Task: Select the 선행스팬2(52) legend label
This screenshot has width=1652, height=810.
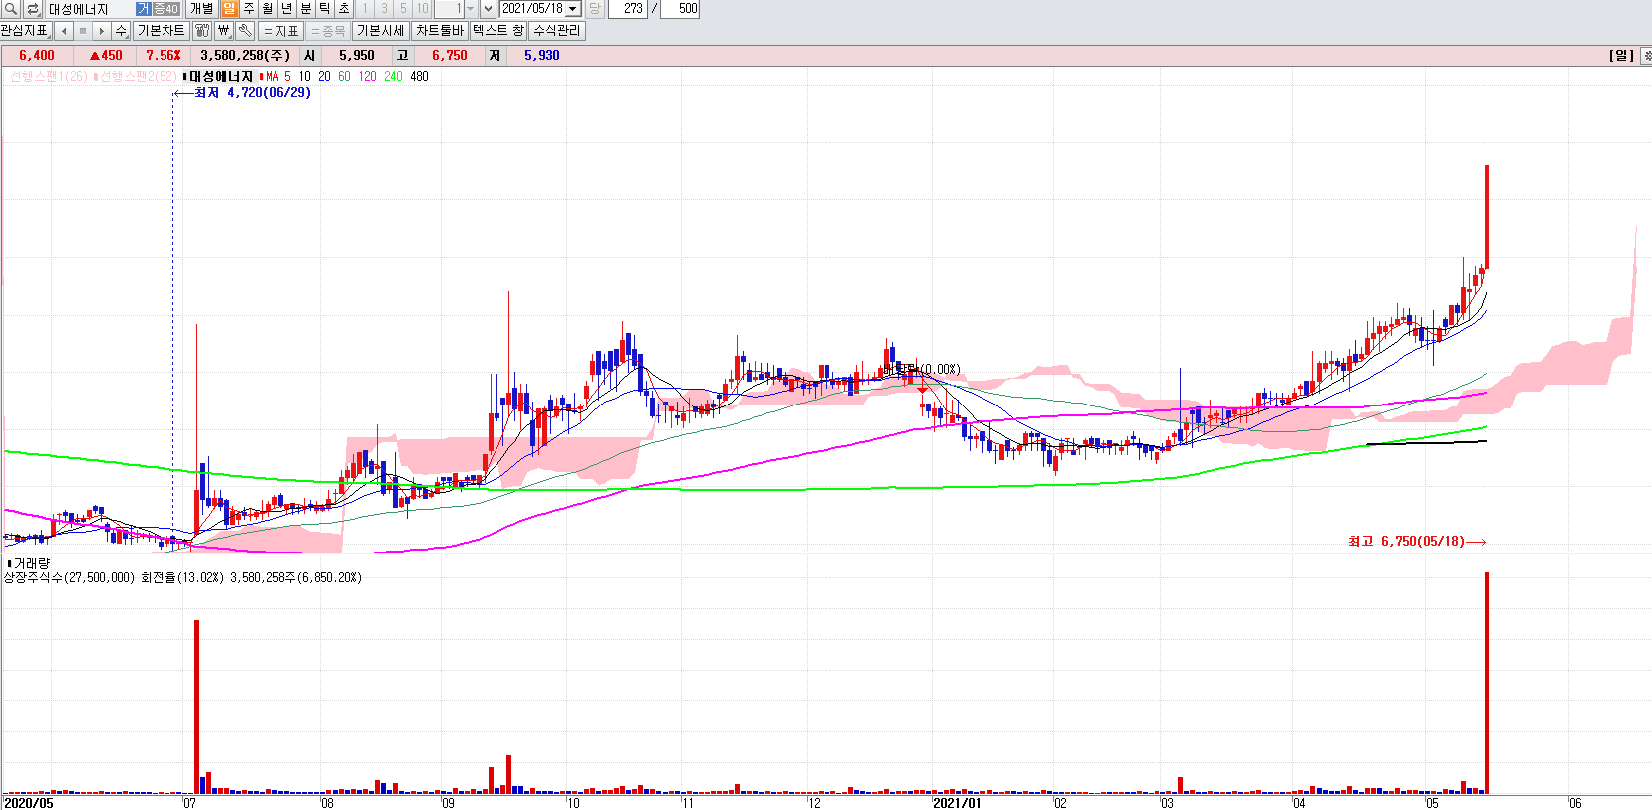Action: coord(138,77)
